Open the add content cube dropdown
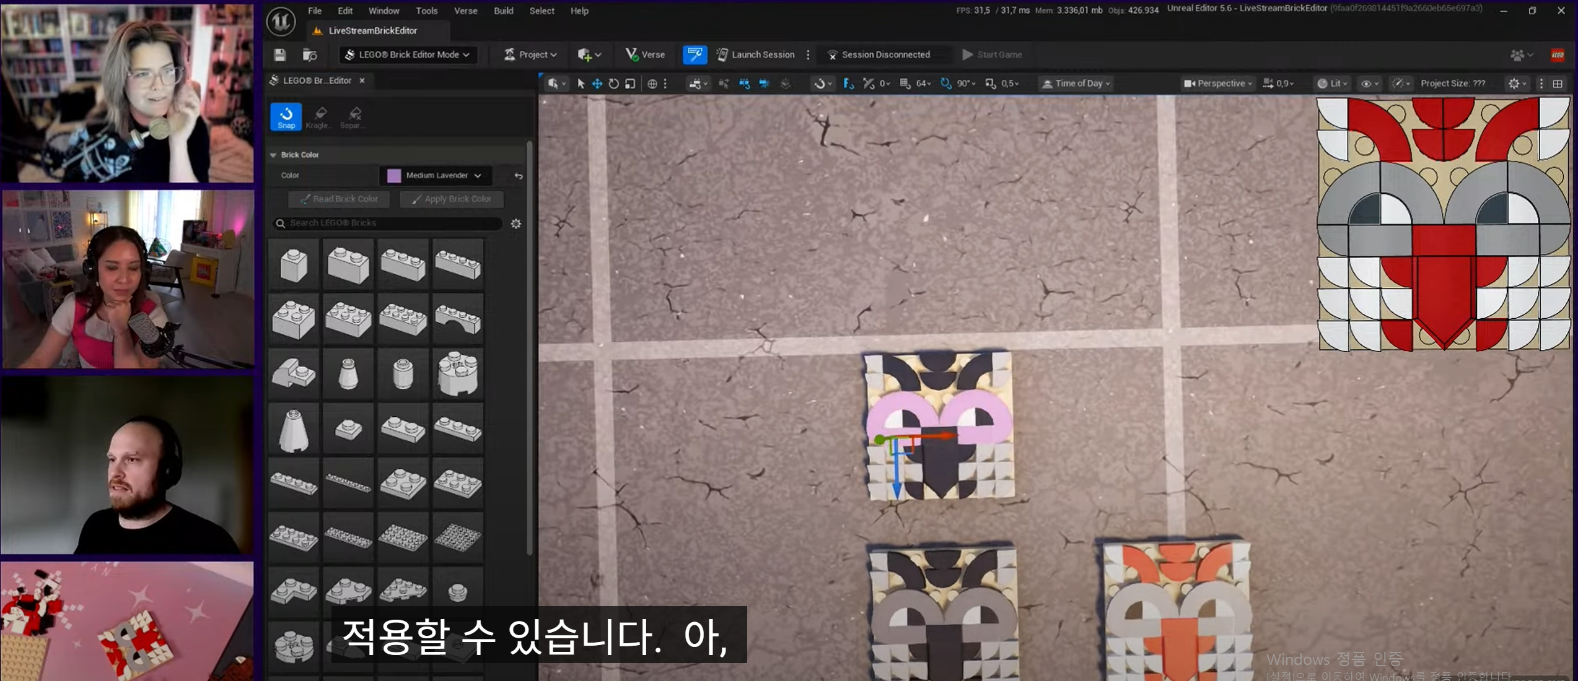 (x=589, y=54)
